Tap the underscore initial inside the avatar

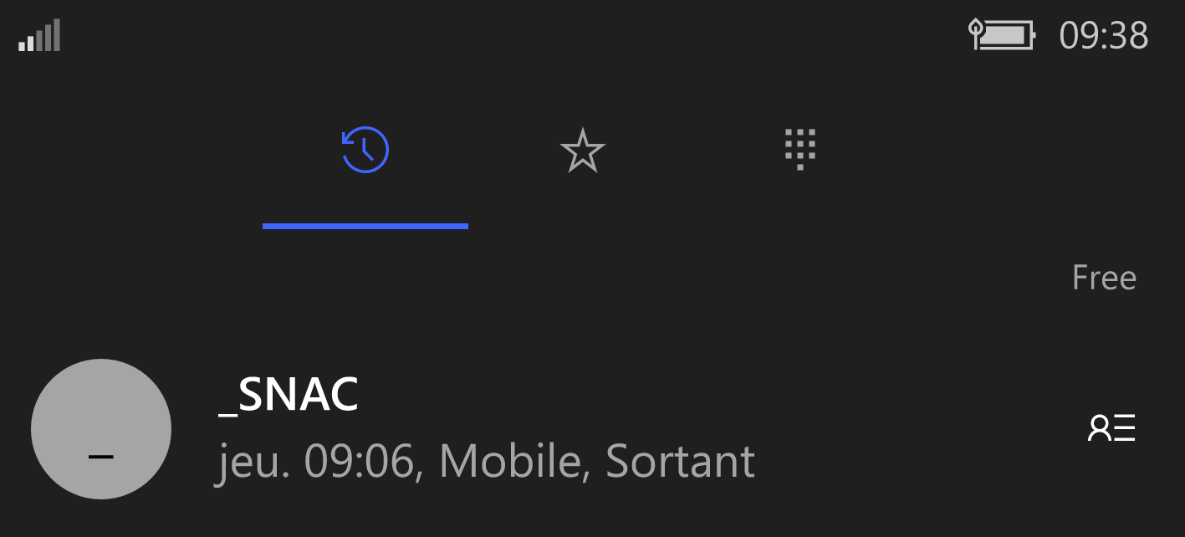[x=101, y=457]
